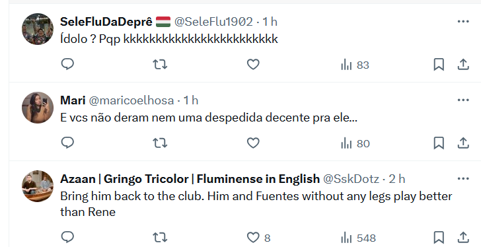Viewport: 481px width, 247px height.
Task: View analytics showing 548 views
Action: (358, 238)
